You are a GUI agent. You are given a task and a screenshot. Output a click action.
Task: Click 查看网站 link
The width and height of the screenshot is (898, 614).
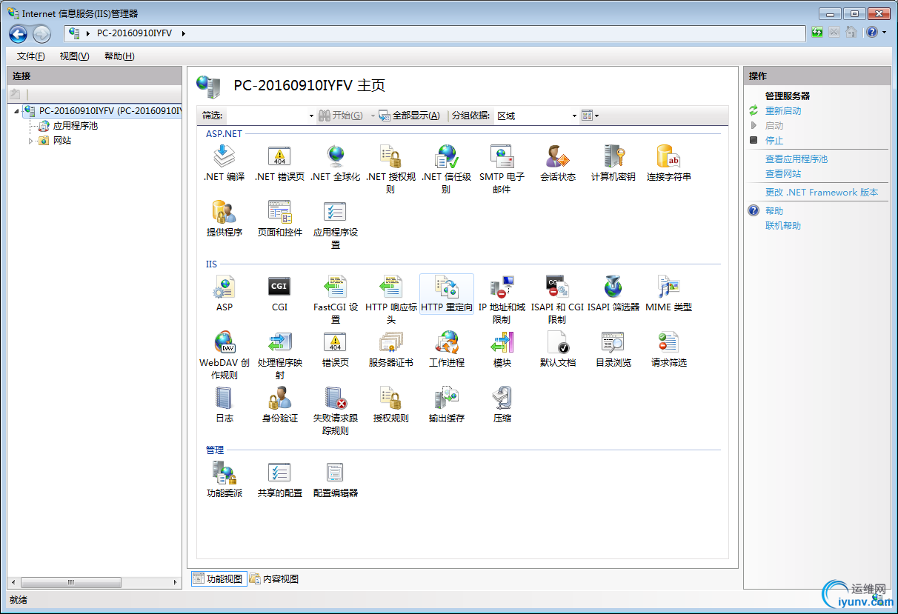point(782,173)
